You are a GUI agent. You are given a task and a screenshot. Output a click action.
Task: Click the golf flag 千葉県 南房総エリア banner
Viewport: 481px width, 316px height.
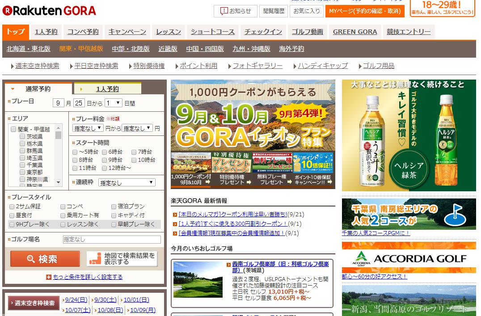409,214
